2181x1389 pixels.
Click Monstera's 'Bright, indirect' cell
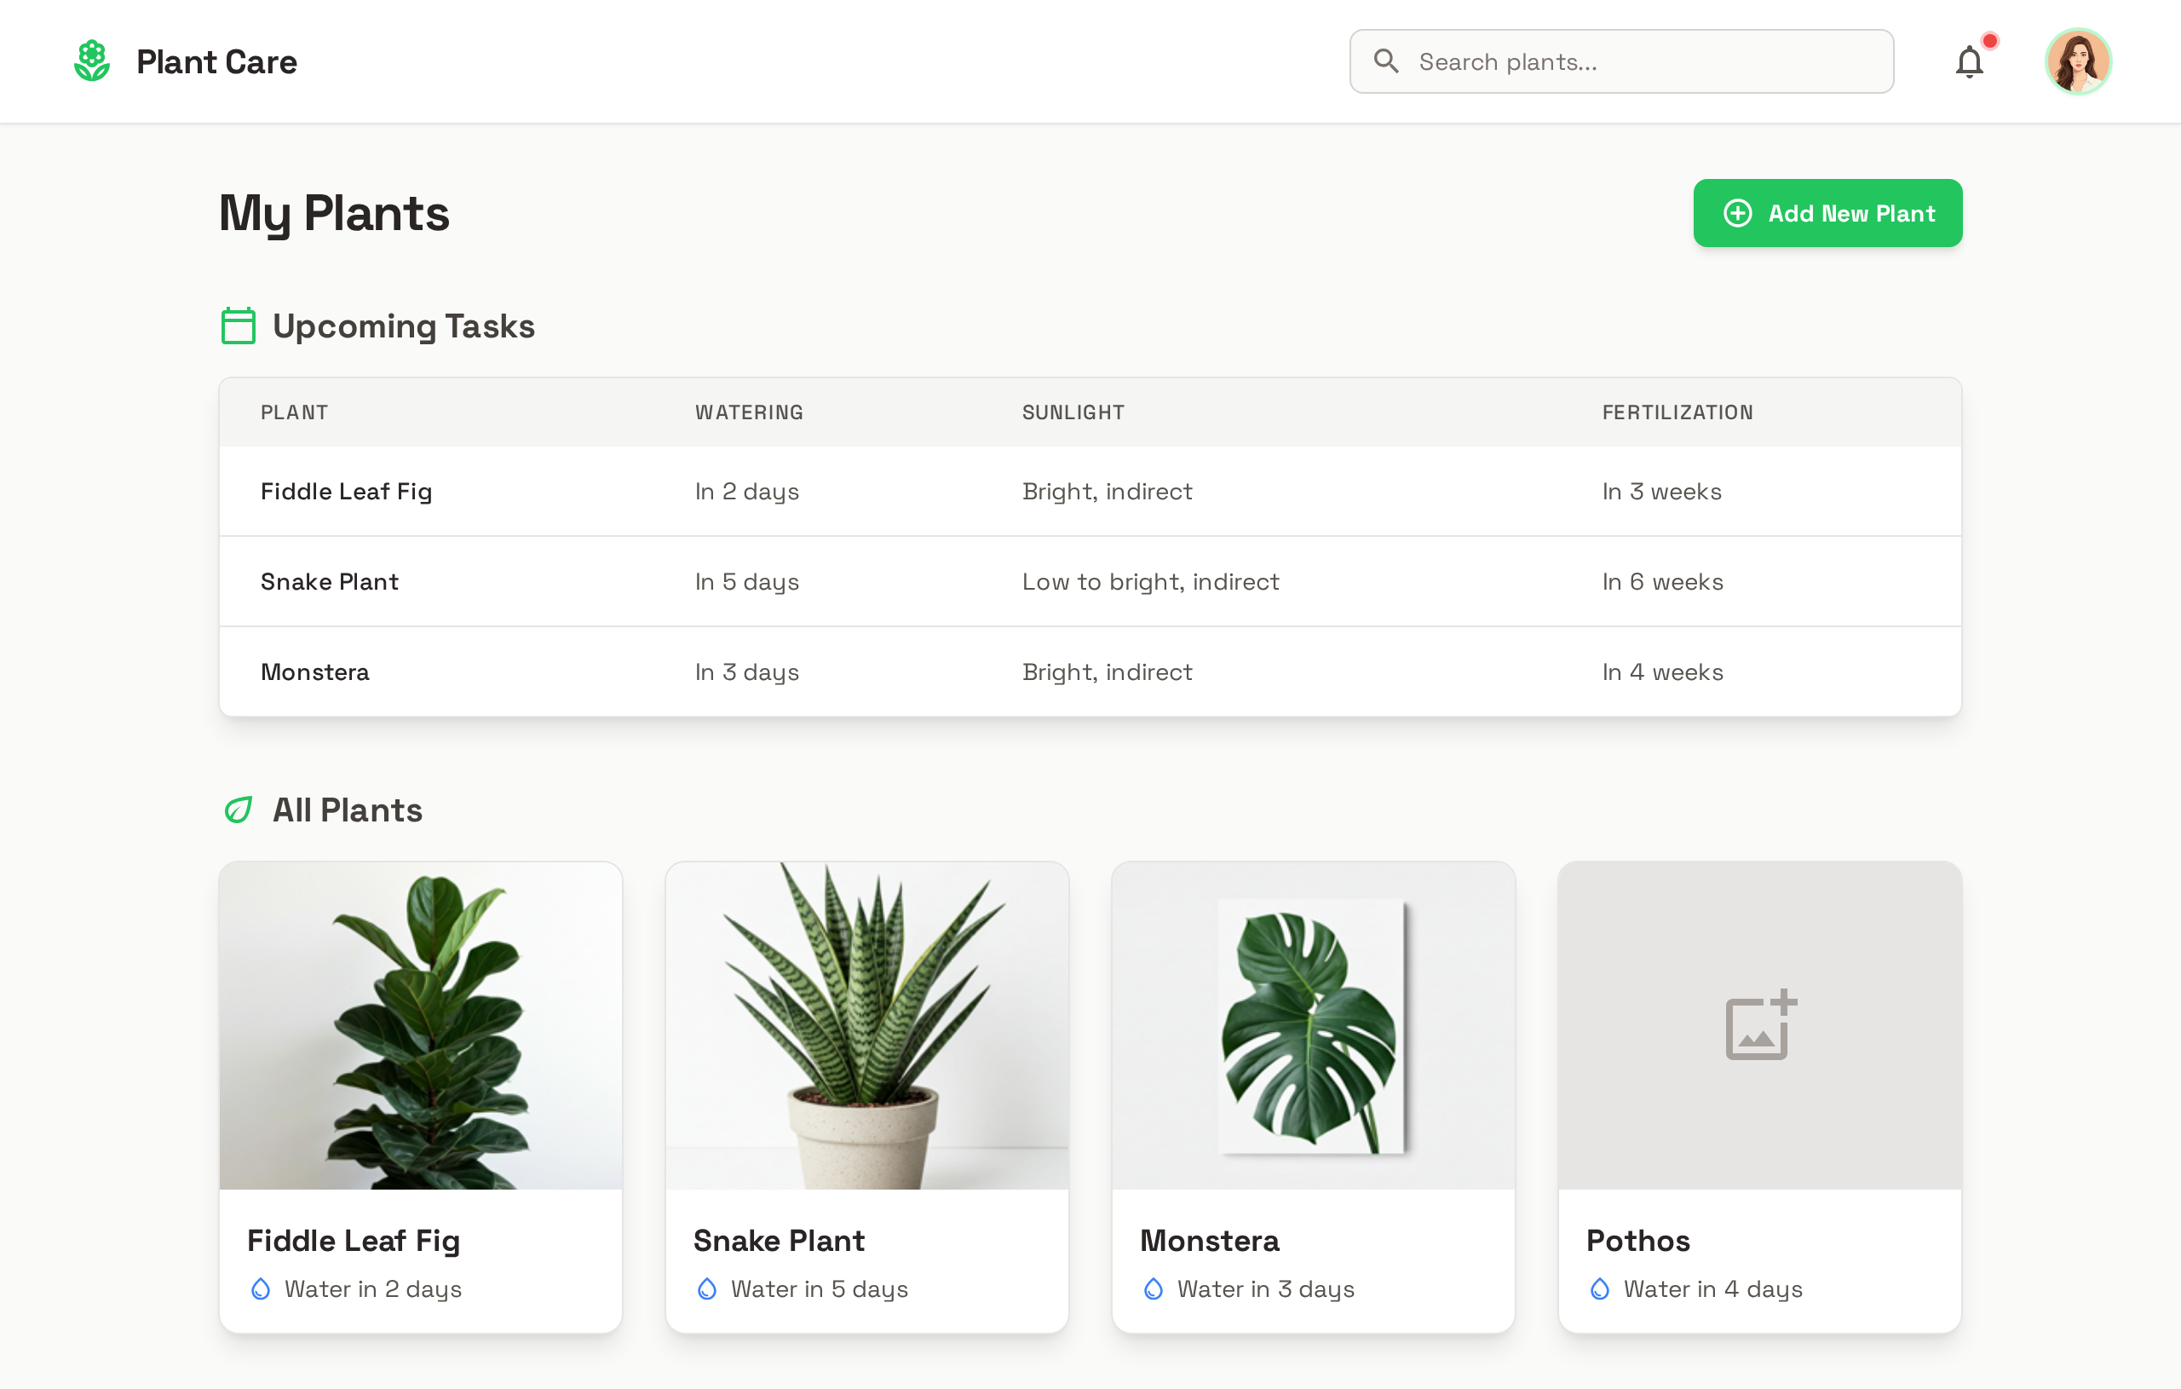coord(1108,672)
